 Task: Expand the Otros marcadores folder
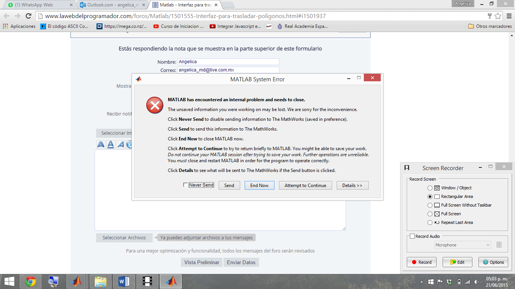[x=490, y=26]
